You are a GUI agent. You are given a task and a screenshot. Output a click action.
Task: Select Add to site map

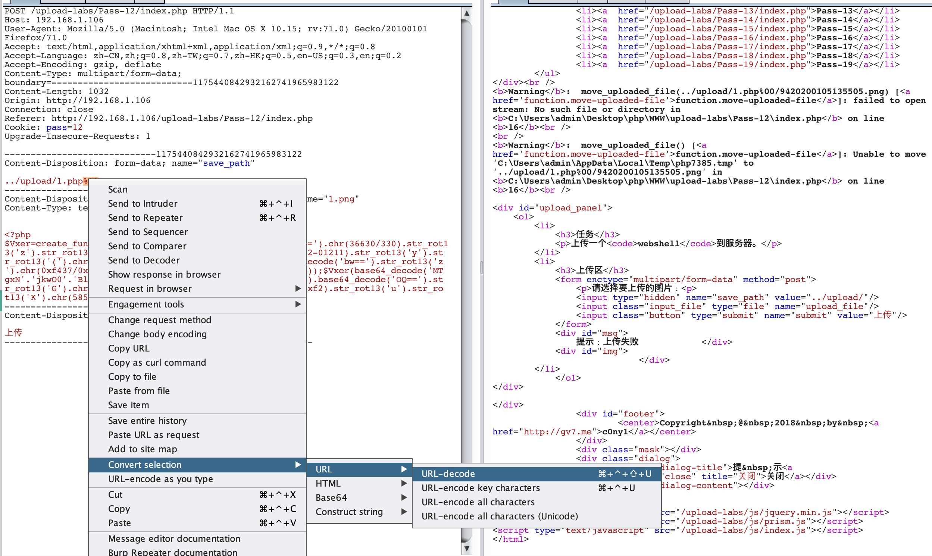(197, 450)
